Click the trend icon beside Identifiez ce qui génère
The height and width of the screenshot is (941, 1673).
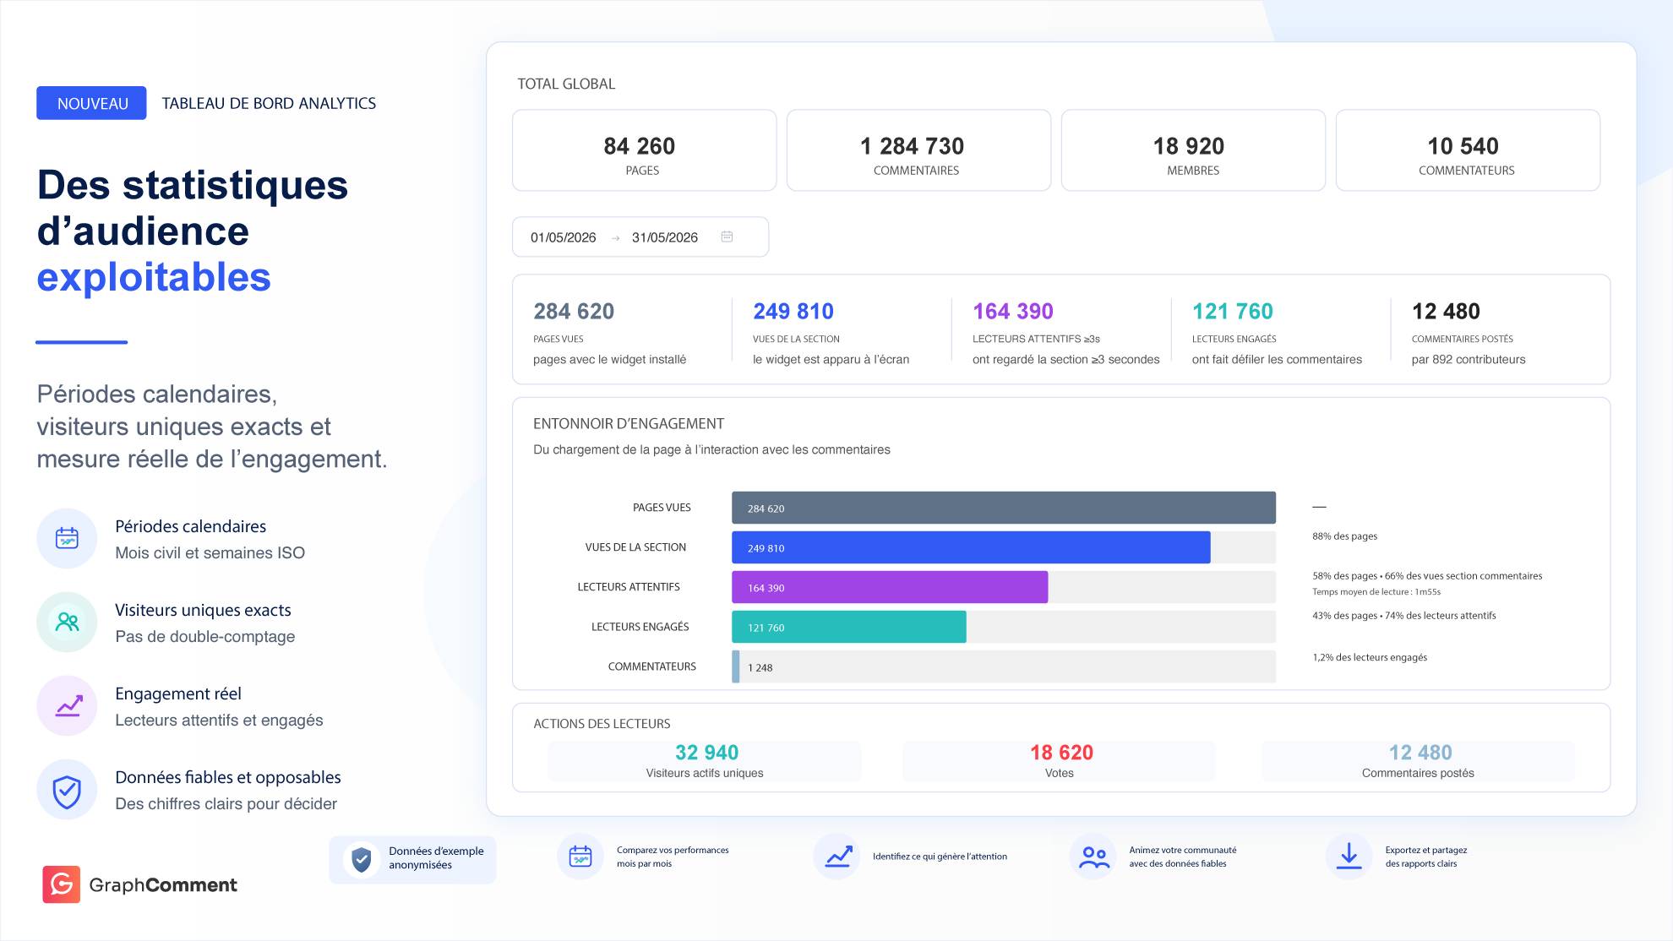pyautogui.click(x=837, y=856)
